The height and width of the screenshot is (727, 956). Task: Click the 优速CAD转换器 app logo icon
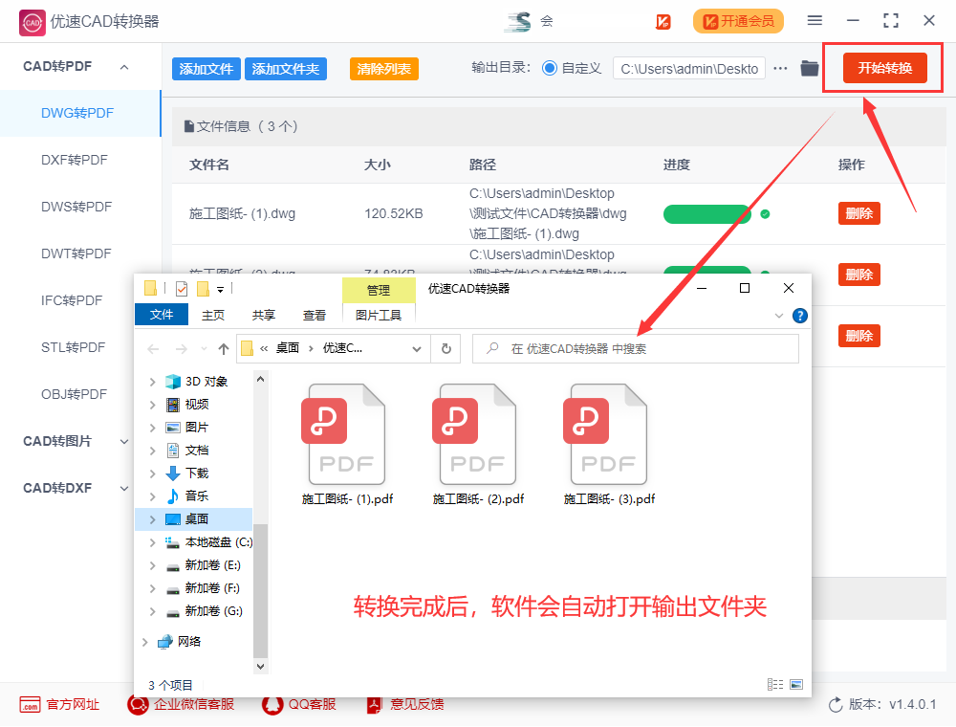coord(32,23)
